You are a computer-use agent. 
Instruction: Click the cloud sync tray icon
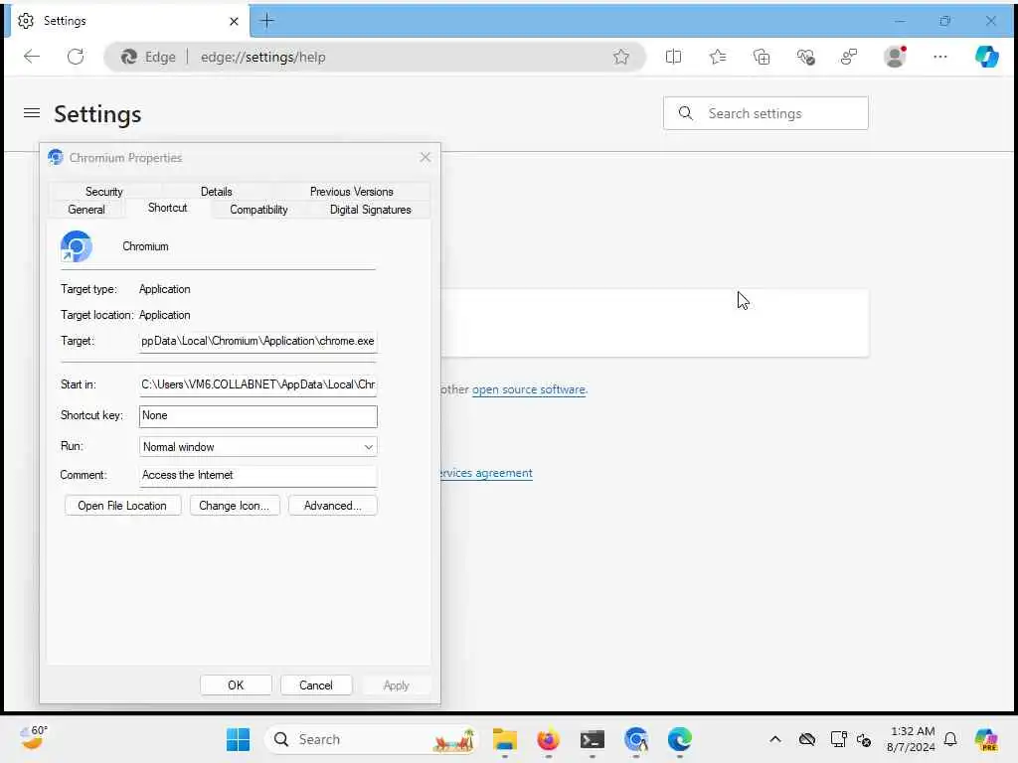click(x=807, y=739)
